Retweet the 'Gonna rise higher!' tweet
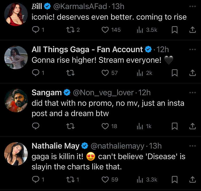 tap(70, 73)
